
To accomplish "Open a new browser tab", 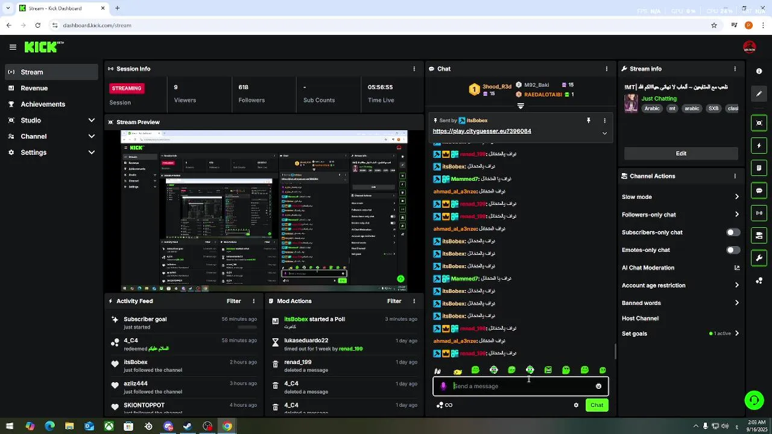I will click(118, 8).
